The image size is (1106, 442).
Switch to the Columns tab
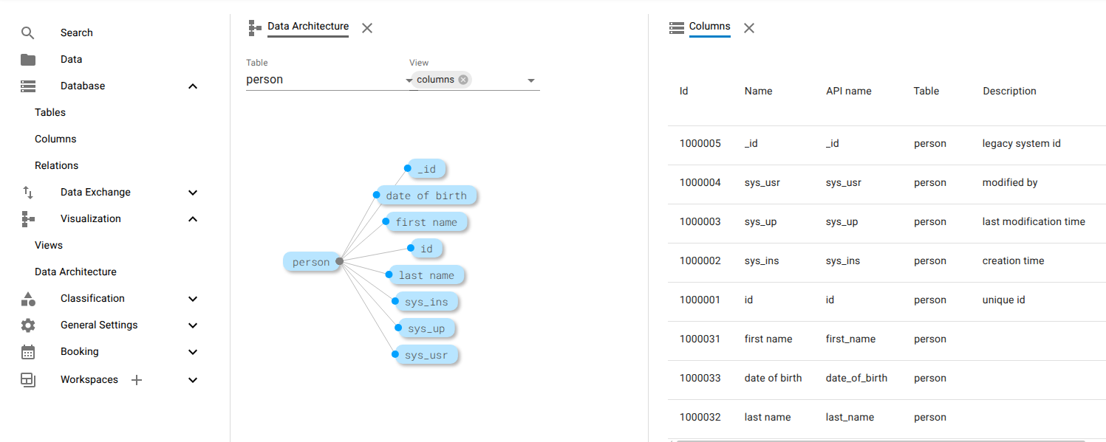709,27
